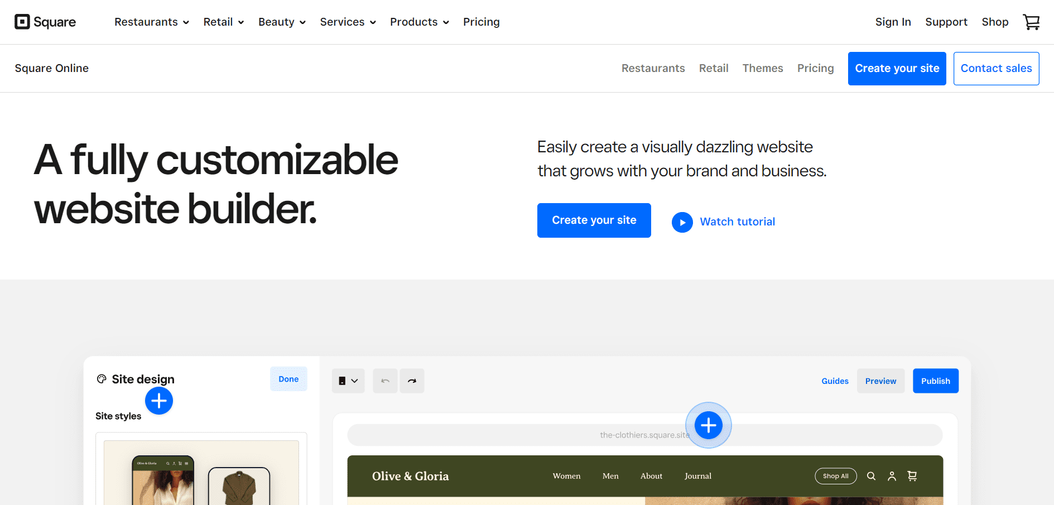
Task: Click the hero Create your site button
Action: pyautogui.click(x=594, y=220)
